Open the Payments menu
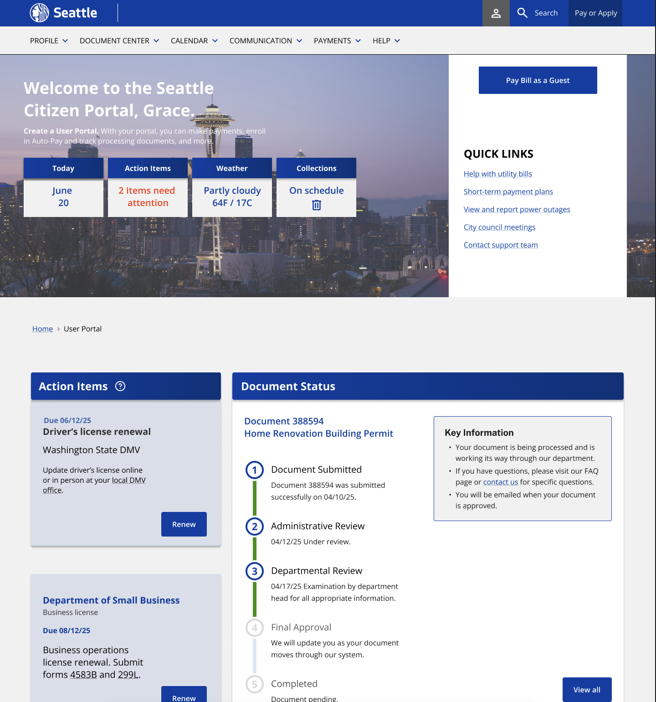656x702 pixels. coord(337,41)
